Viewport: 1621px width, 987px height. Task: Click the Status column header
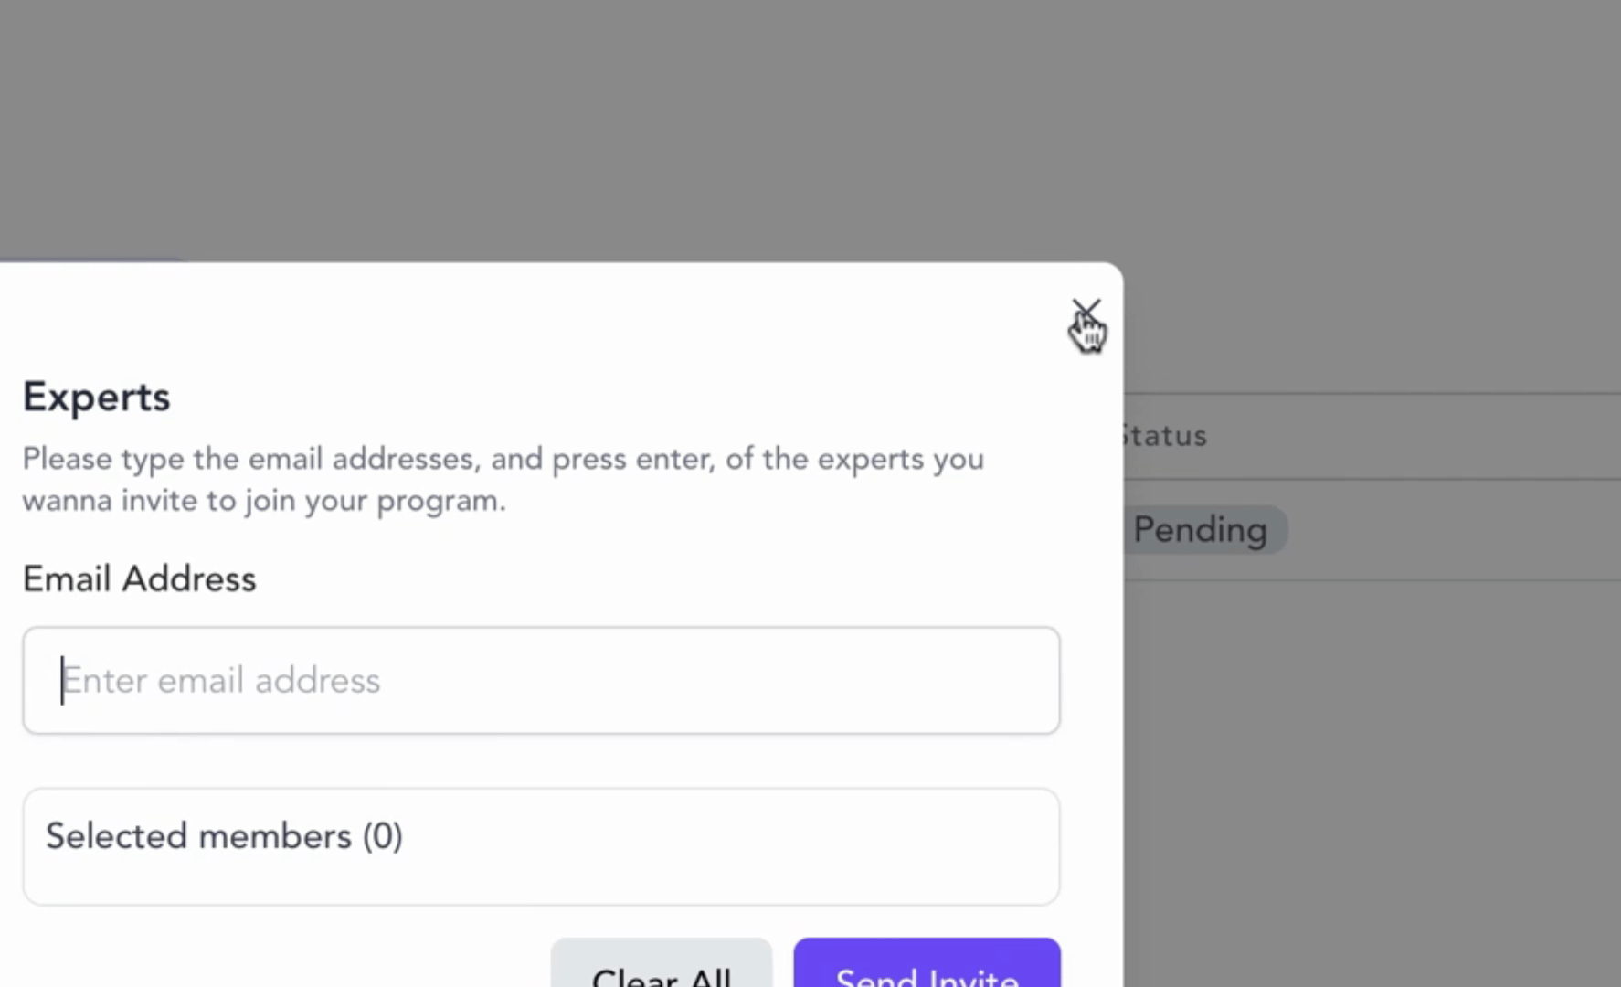(1165, 436)
